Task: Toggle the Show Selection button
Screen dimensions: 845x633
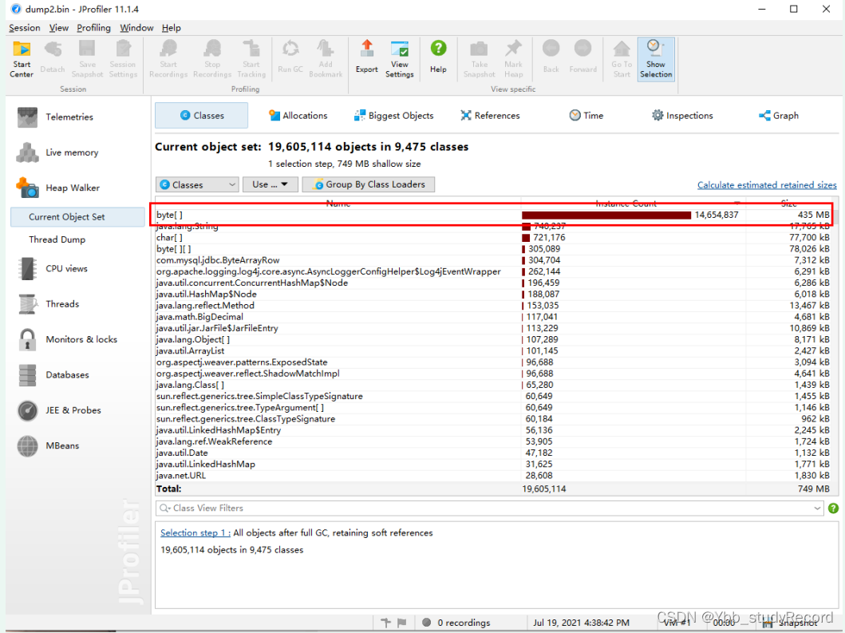Action: point(656,59)
